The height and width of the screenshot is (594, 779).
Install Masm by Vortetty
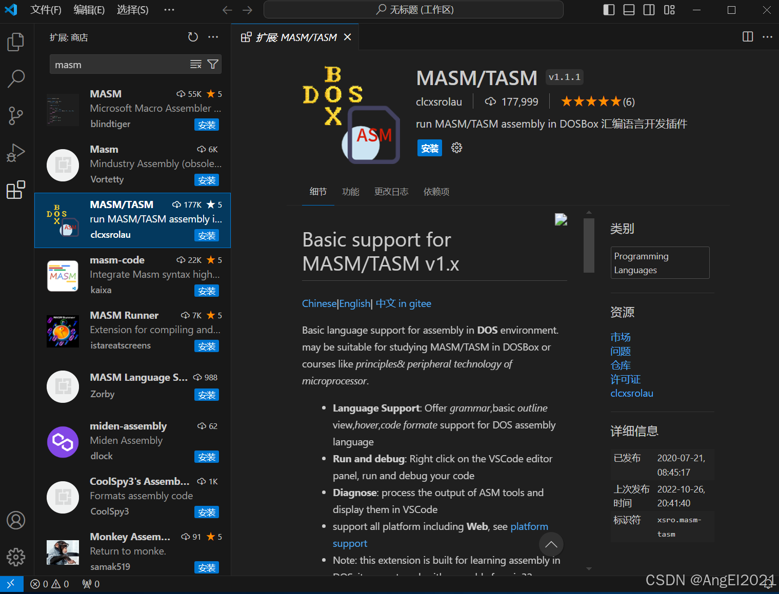coord(207,180)
